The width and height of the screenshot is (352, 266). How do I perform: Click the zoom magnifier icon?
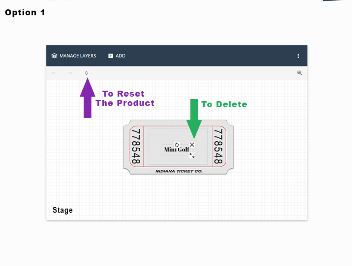pos(300,73)
